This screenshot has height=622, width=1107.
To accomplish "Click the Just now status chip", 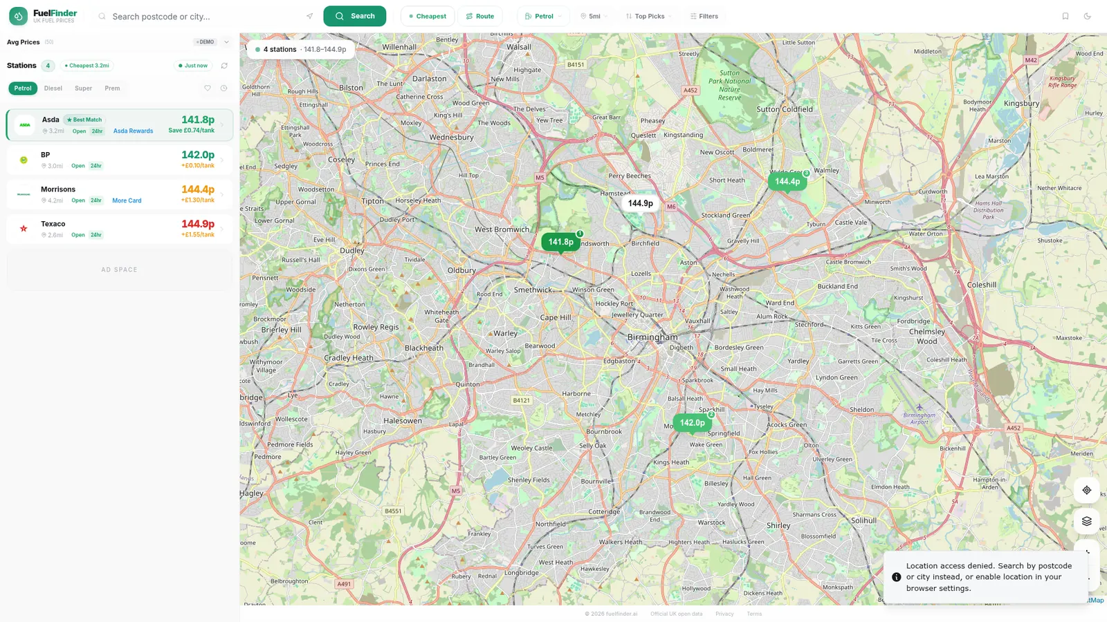I will (193, 66).
